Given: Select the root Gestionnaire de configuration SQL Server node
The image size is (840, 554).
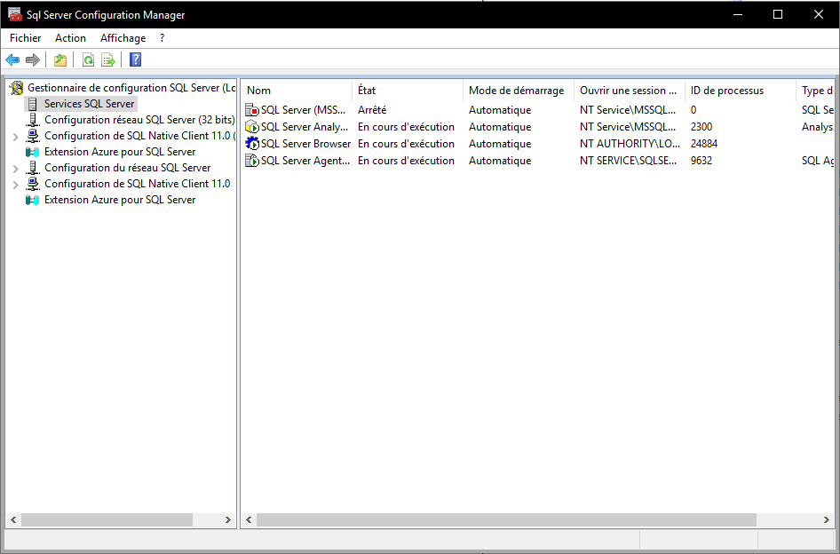Looking at the screenshot, I should [x=131, y=88].
